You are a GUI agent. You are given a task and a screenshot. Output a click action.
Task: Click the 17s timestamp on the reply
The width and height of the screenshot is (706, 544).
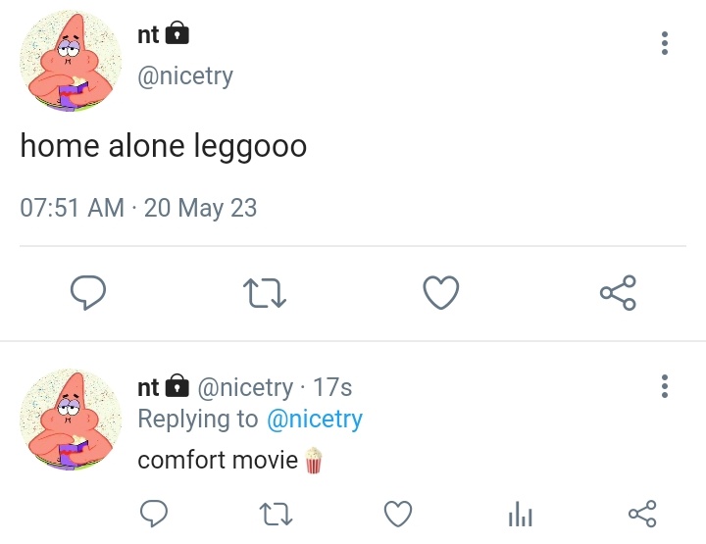tap(332, 387)
